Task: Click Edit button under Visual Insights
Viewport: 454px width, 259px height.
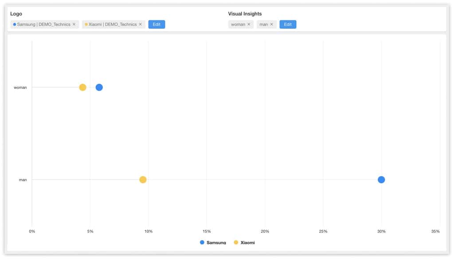Action: (288, 24)
